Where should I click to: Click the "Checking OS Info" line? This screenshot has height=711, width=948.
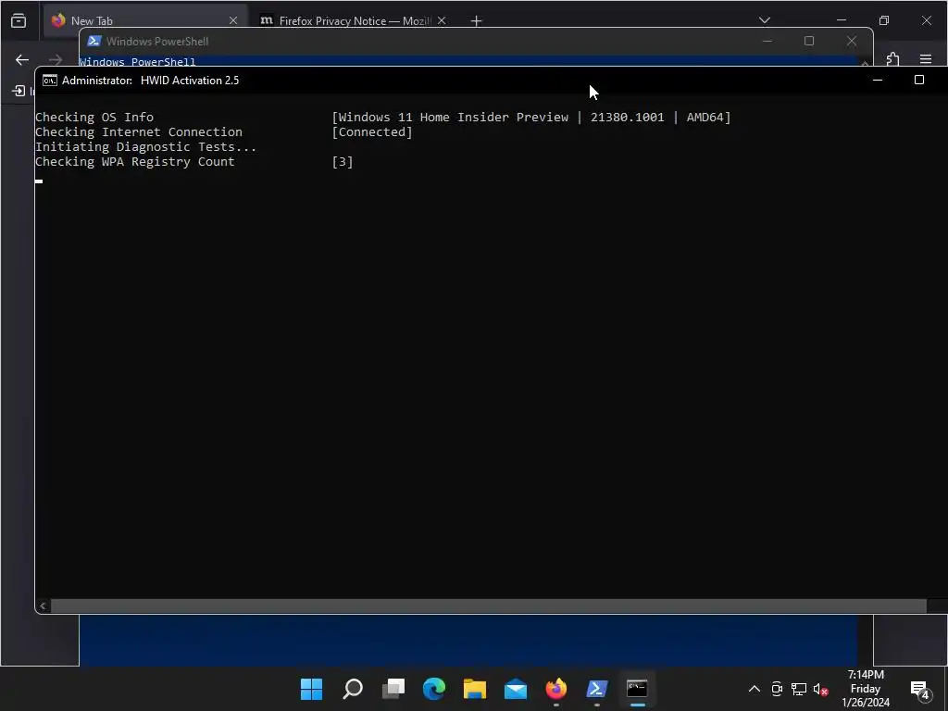tap(94, 118)
